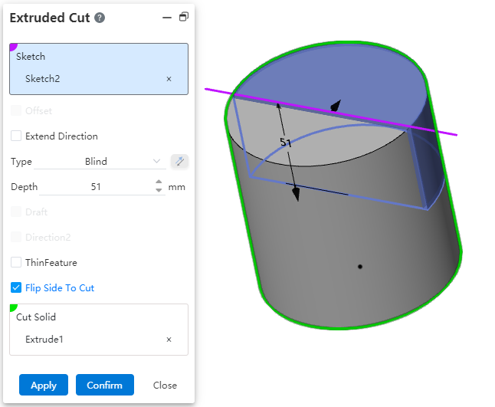Click the purple sketch line on cylinder

pos(331,112)
